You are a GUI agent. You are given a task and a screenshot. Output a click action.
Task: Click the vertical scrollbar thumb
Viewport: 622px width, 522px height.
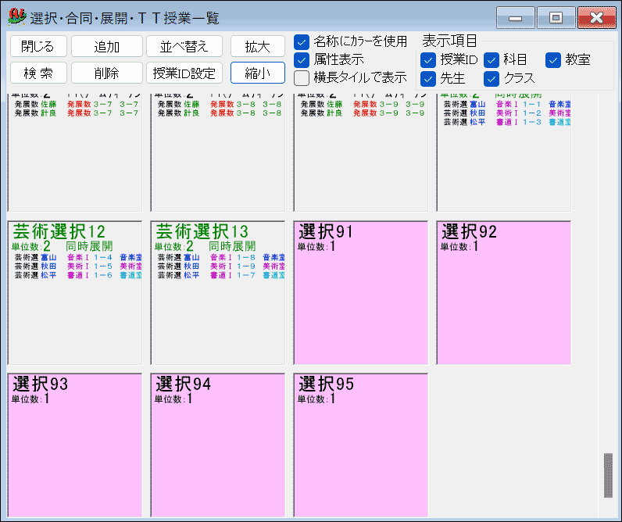[608, 475]
